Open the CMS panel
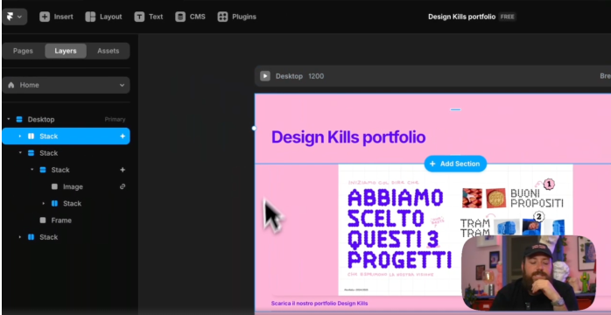Image resolution: width=611 pixels, height=315 pixels. pos(190,17)
